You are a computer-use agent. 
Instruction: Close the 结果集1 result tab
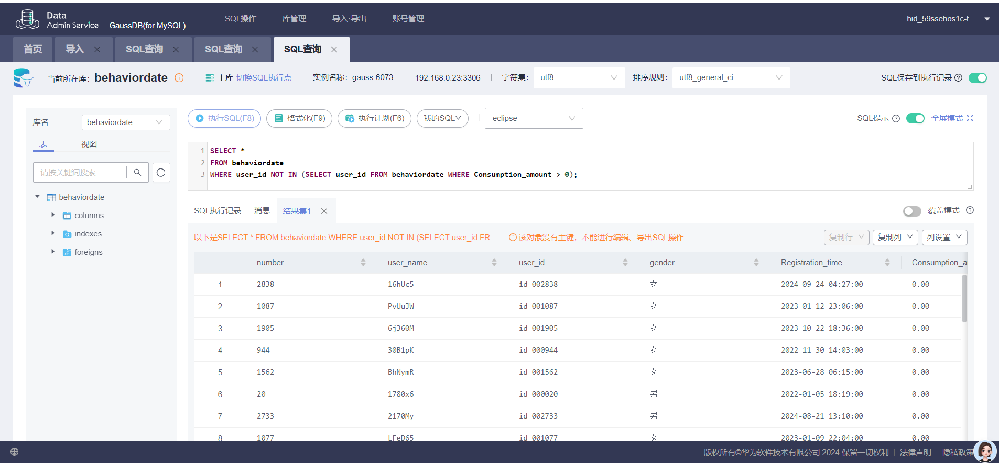[324, 211]
